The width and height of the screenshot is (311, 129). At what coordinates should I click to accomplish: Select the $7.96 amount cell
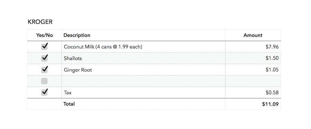253,47
